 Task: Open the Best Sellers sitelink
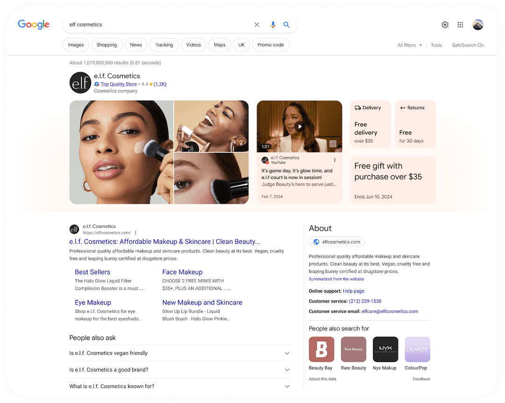[93, 272]
